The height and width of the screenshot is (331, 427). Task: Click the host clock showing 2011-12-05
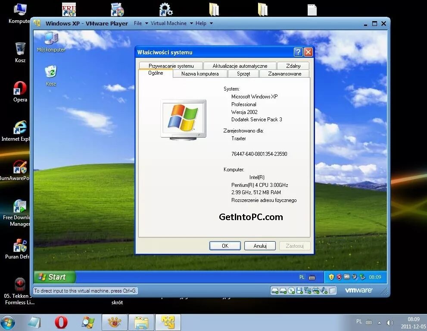click(413, 322)
